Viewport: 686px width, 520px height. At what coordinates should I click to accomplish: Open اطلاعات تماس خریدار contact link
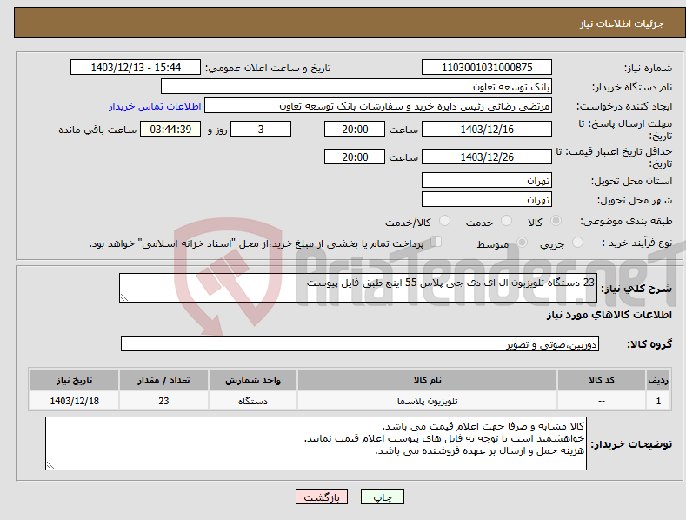point(155,106)
